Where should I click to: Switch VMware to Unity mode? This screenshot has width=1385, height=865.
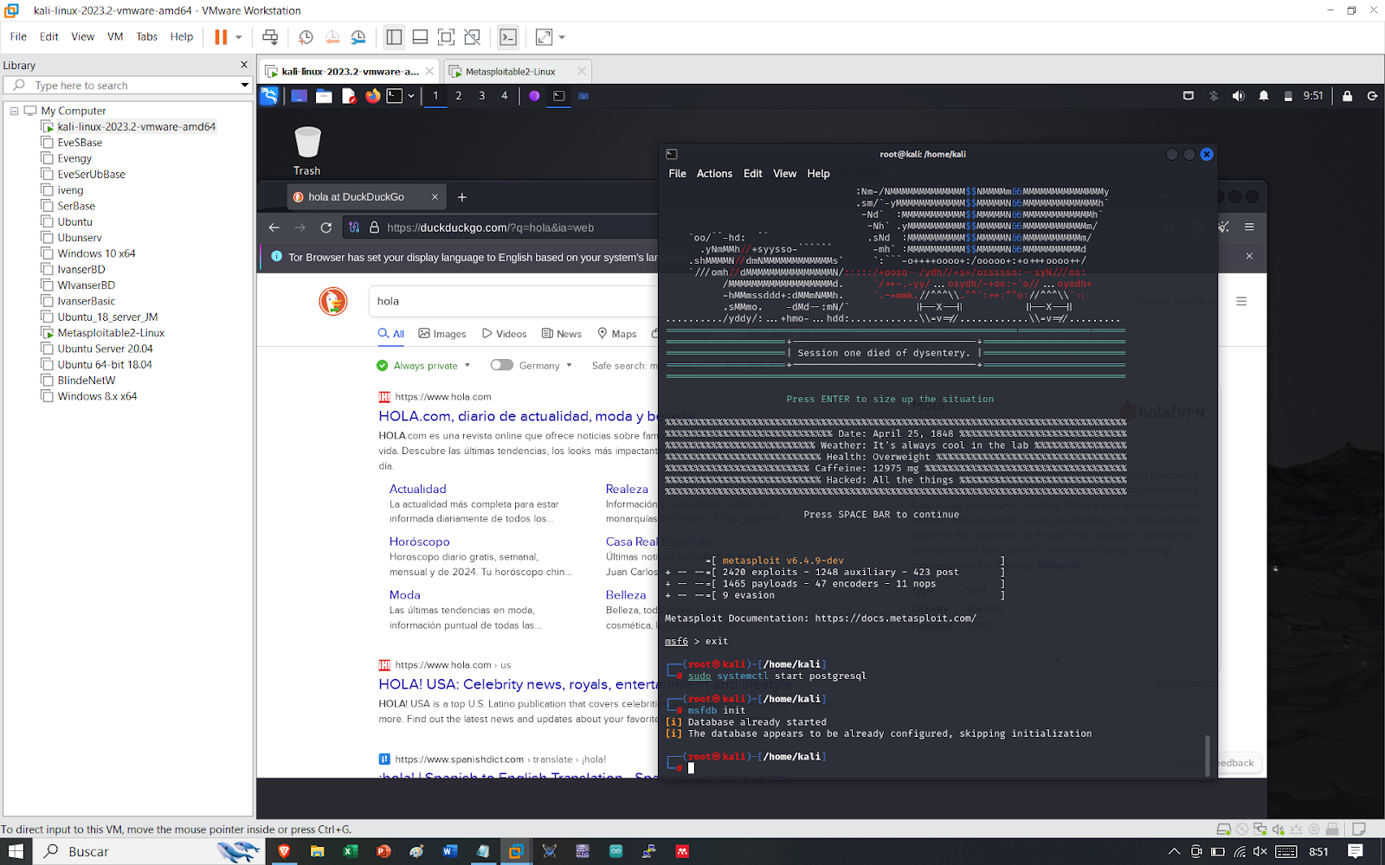pyautogui.click(x=472, y=37)
